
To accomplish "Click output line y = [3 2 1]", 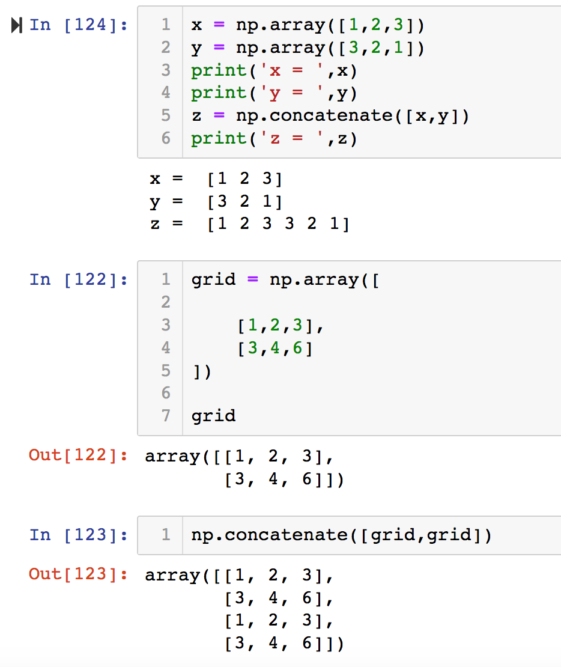I will click(x=216, y=201).
